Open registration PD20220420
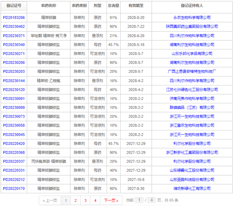This screenshot has width=233, height=207. 14,144
